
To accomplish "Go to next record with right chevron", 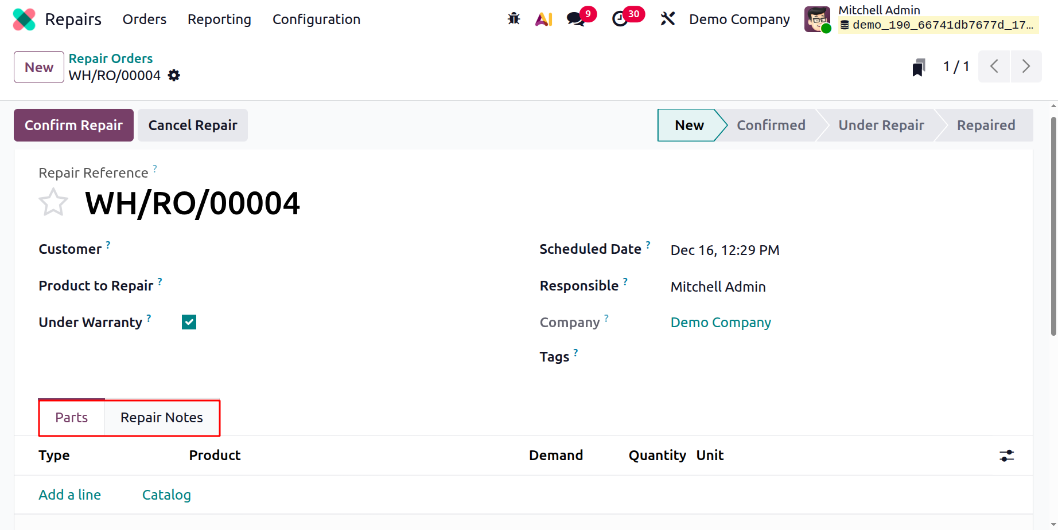I will tap(1026, 66).
